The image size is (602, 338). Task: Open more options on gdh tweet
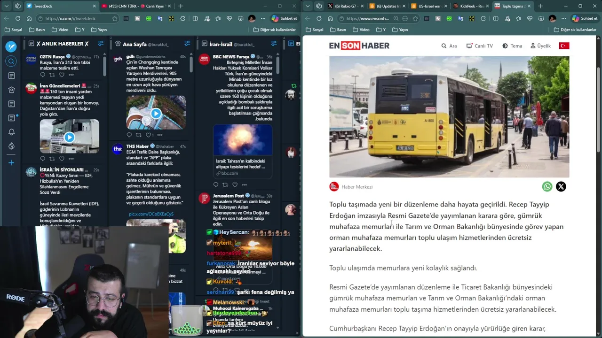click(x=160, y=135)
